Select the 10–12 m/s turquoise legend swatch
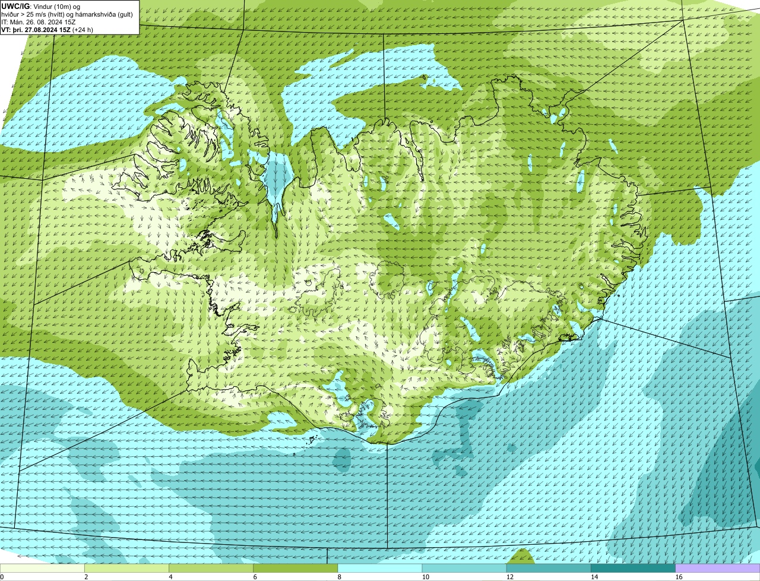Screen dimensions: 760x581 (464, 568)
